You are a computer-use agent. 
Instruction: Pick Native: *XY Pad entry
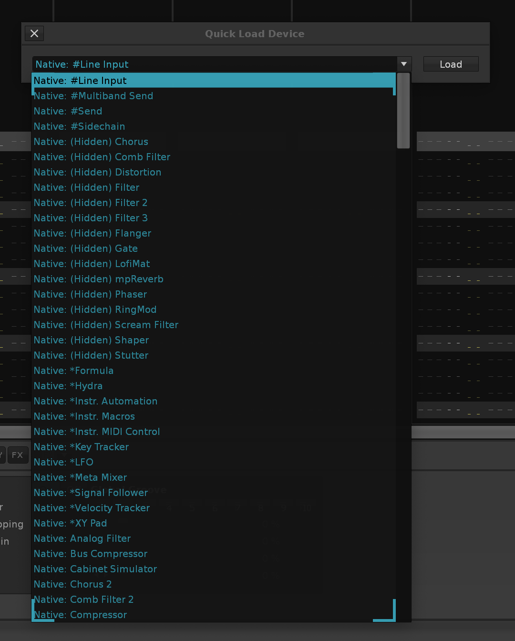click(70, 523)
